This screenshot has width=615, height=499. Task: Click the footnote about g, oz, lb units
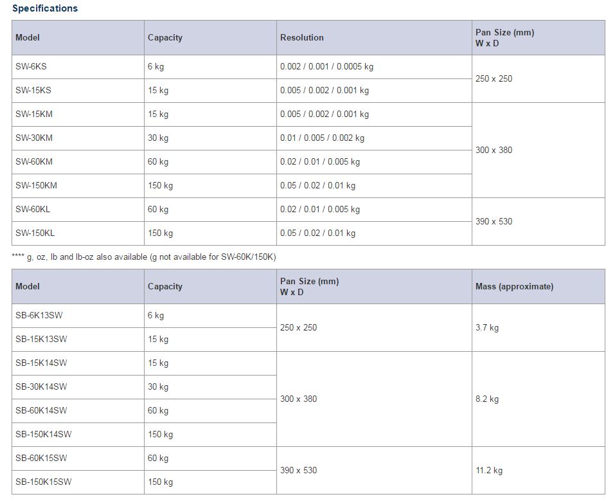[x=144, y=257]
